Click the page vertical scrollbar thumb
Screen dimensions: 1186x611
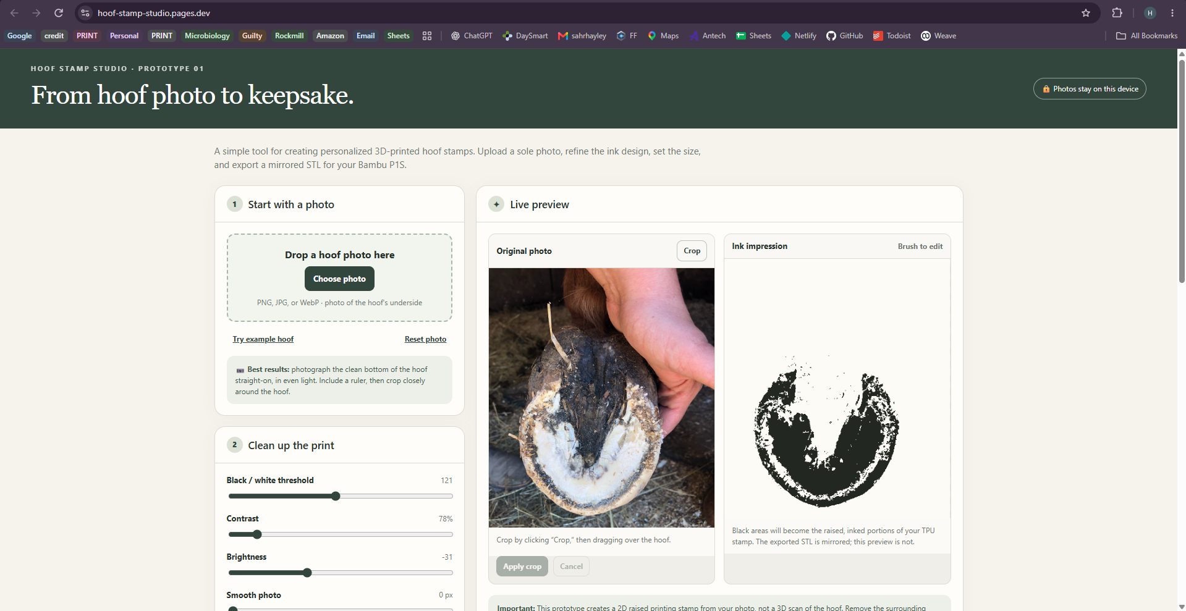(1182, 171)
